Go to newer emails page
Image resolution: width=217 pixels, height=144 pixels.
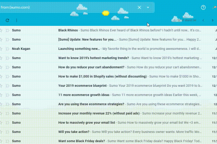point(203,20)
